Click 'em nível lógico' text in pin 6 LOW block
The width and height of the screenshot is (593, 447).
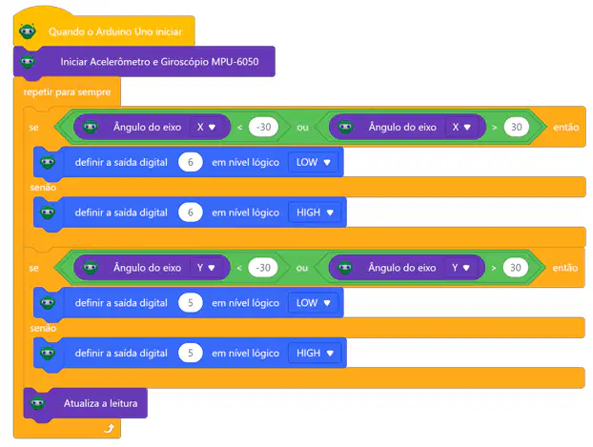(245, 162)
